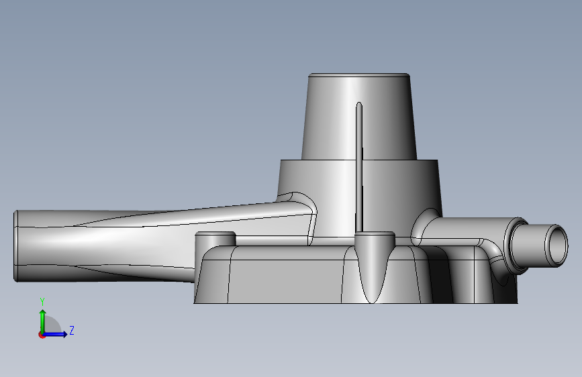The image size is (582, 377).
Task: Click the green Y axis arrow of the triad
Action: (43, 321)
